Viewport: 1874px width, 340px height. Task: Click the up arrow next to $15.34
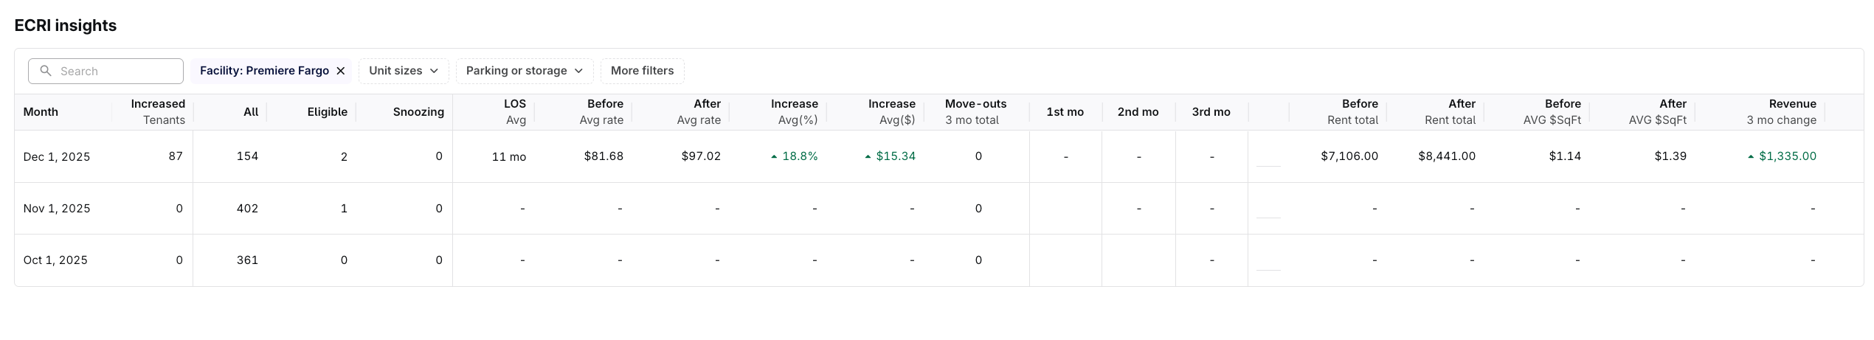[868, 156]
